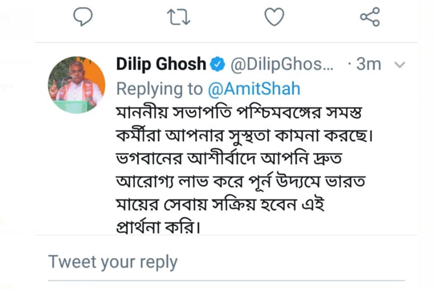Expand the tweet options chevron
Image resolution: width=434 pixels, height=289 pixels.
[x=399, y=64]
